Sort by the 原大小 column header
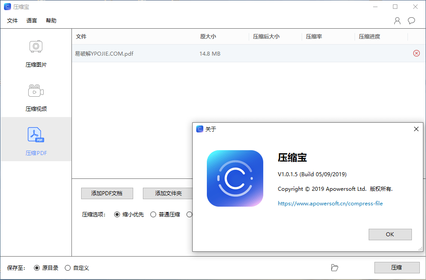426x280 pixels. pyautogui.click(x=208, y=37)
